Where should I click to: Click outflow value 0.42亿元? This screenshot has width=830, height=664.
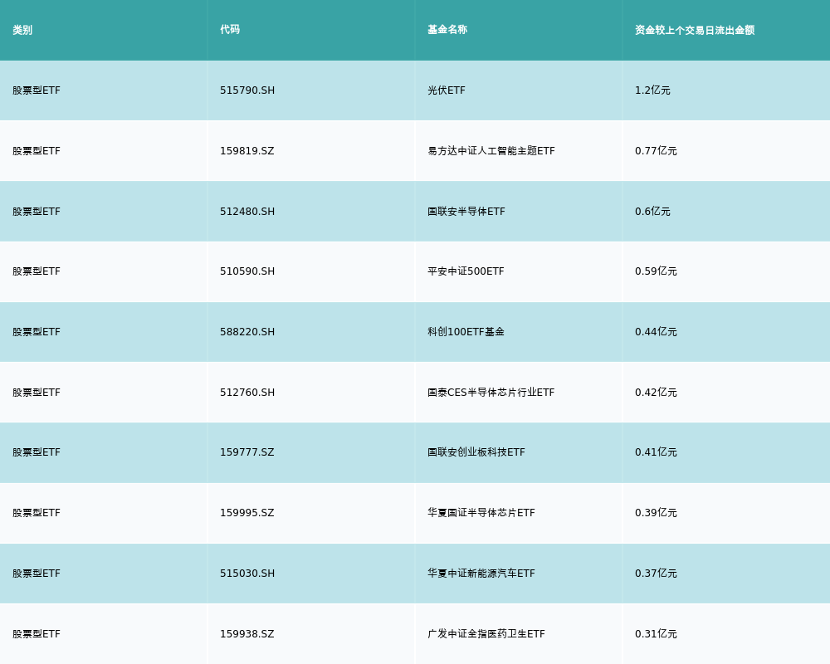[656, 393]
